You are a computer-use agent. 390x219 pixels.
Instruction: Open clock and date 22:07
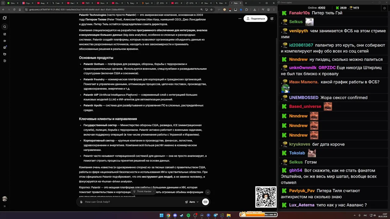click(382, 215)
